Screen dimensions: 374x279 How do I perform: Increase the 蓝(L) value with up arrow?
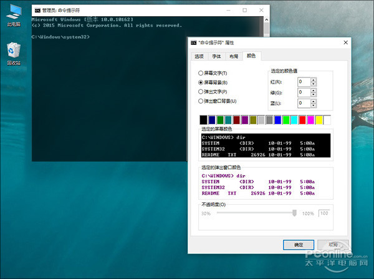tap(314, 101)
